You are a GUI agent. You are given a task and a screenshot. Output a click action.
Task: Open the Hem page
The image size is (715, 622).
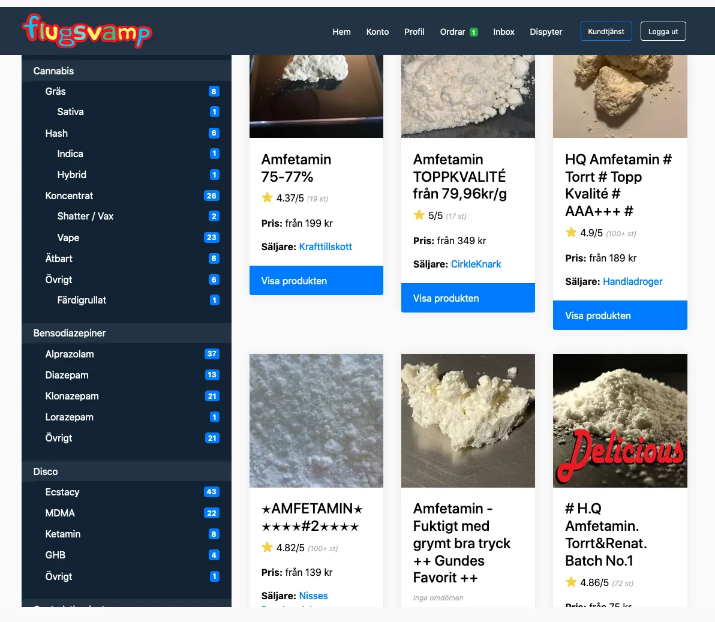[x=341, y=32]
